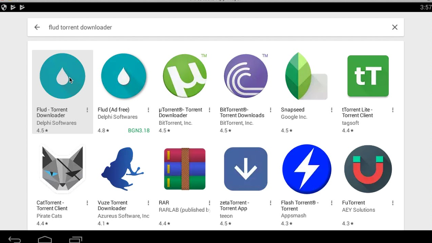Click the 'RARLAB (published by' developer text
Image resolution: width=432 pixels, height=243 pixels.
click(x=184, y=210)
